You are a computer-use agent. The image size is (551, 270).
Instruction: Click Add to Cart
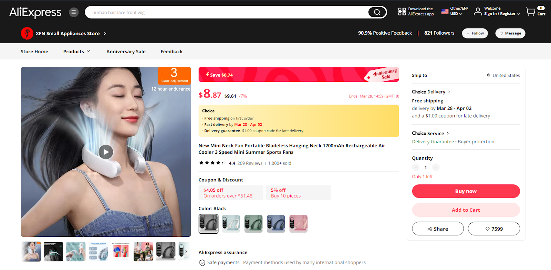pyautogui.click(x=466, y=210)
